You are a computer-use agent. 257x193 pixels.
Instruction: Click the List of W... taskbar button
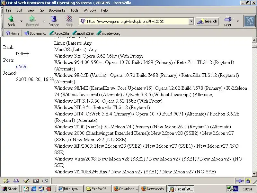click(x=181, y=189)
